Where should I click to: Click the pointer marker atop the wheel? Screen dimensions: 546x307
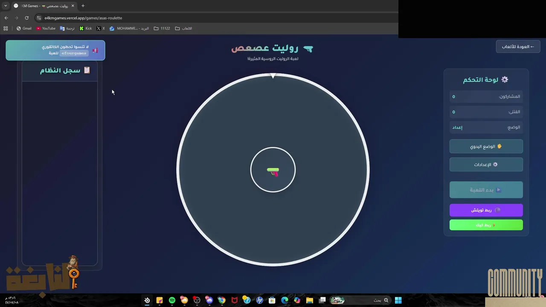click(273, 76)
